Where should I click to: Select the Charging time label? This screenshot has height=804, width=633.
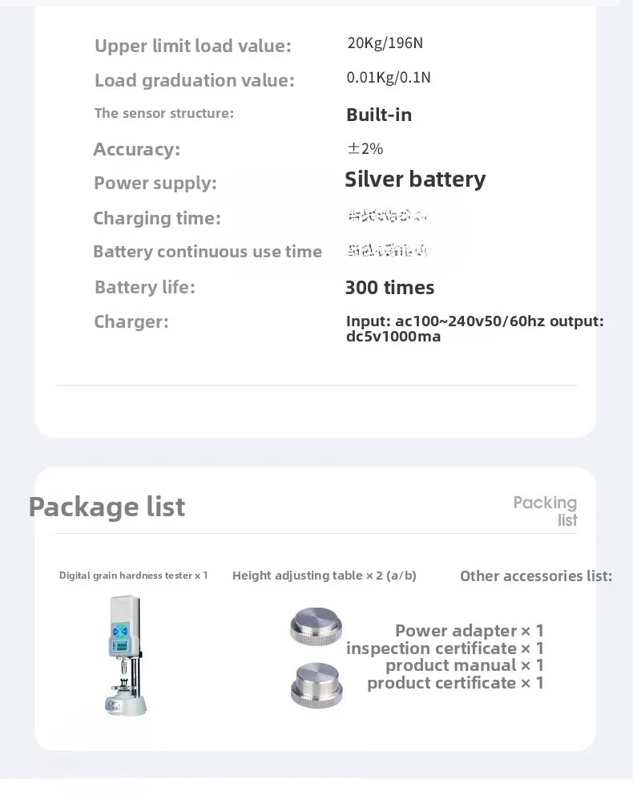pyautogui.click(x=157, y=218)
